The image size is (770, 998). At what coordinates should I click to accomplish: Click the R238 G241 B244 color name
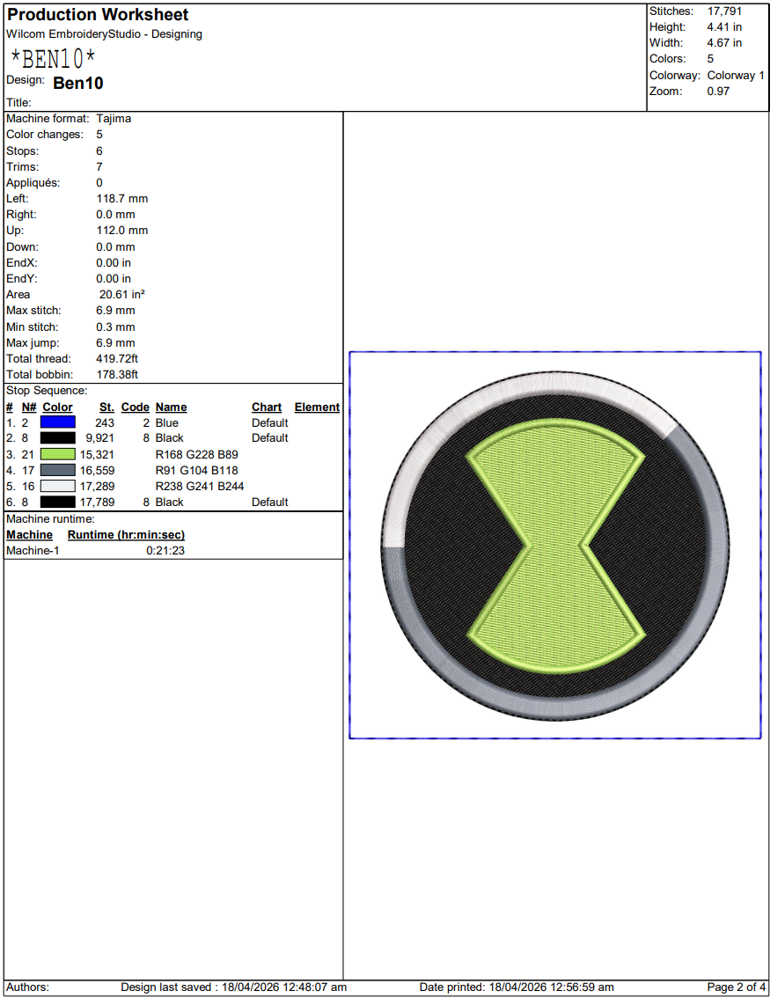tap(200, 487)
